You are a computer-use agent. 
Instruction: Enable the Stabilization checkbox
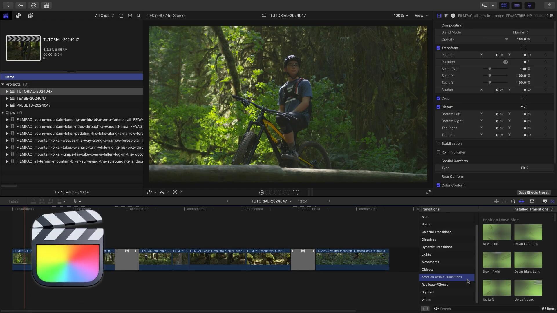point(438,143)
